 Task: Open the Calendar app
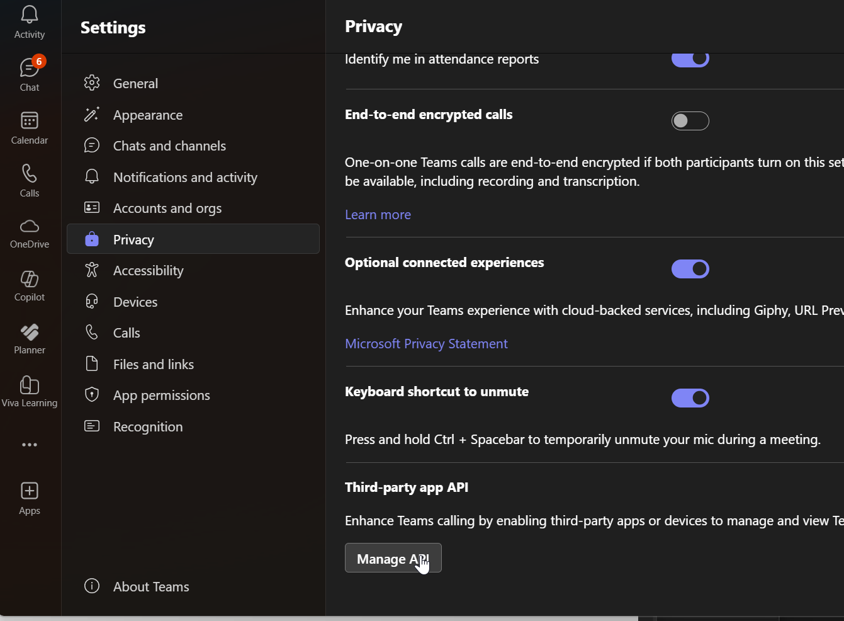tap(29, 126)
